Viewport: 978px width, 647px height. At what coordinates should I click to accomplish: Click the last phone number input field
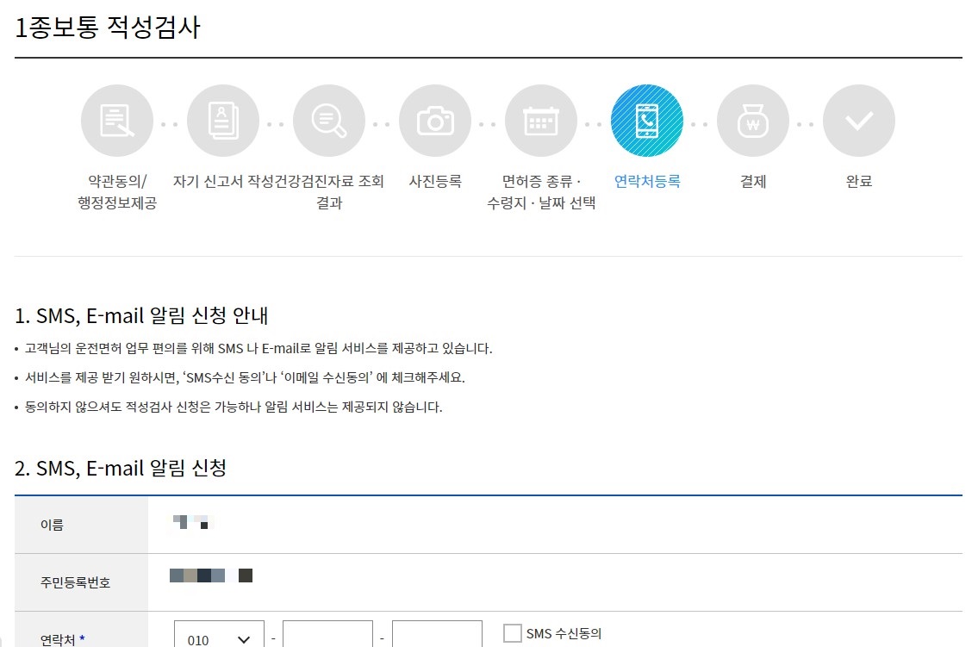[438, 636]
